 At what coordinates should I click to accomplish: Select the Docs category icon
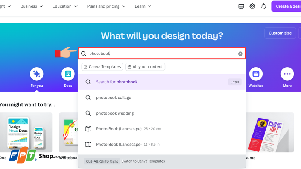click(x=68, y=74)
